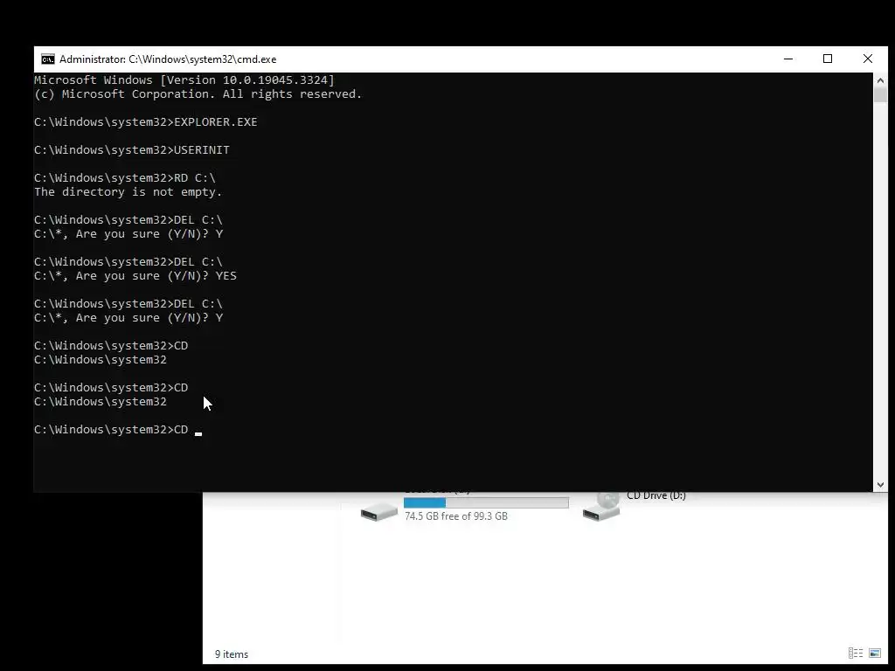Switch Explorer to large thumbnails view icon
895x671 pixels.
pyautogui.click(x=874, y=654)
